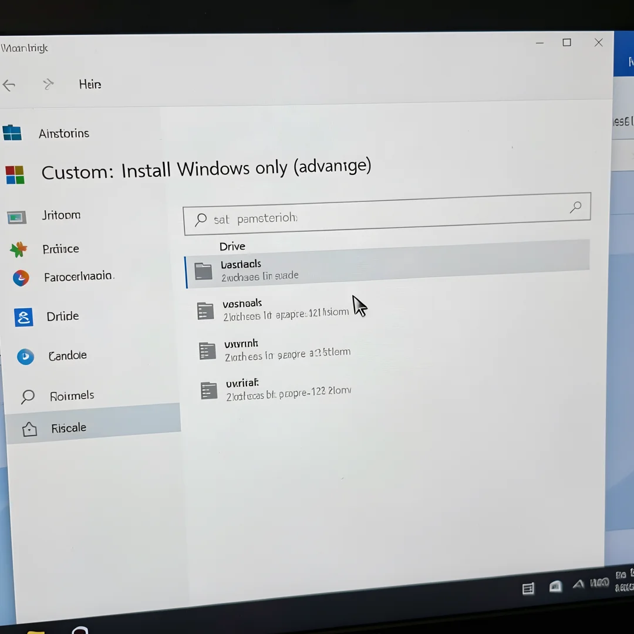The width and height of the screenshot is (634, 634).
Task: Click the Priiace star-shaped icon
Action: 19,249
